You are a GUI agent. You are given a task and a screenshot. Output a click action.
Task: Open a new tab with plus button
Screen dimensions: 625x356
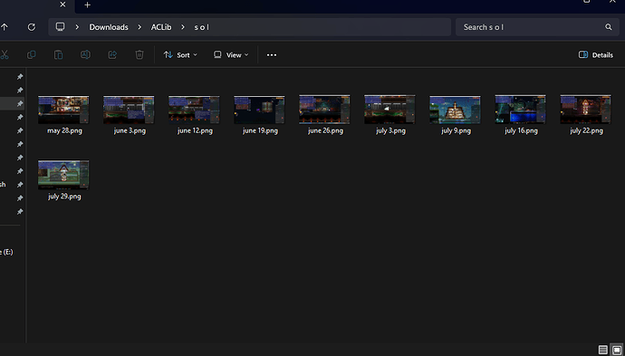(87, 5)
